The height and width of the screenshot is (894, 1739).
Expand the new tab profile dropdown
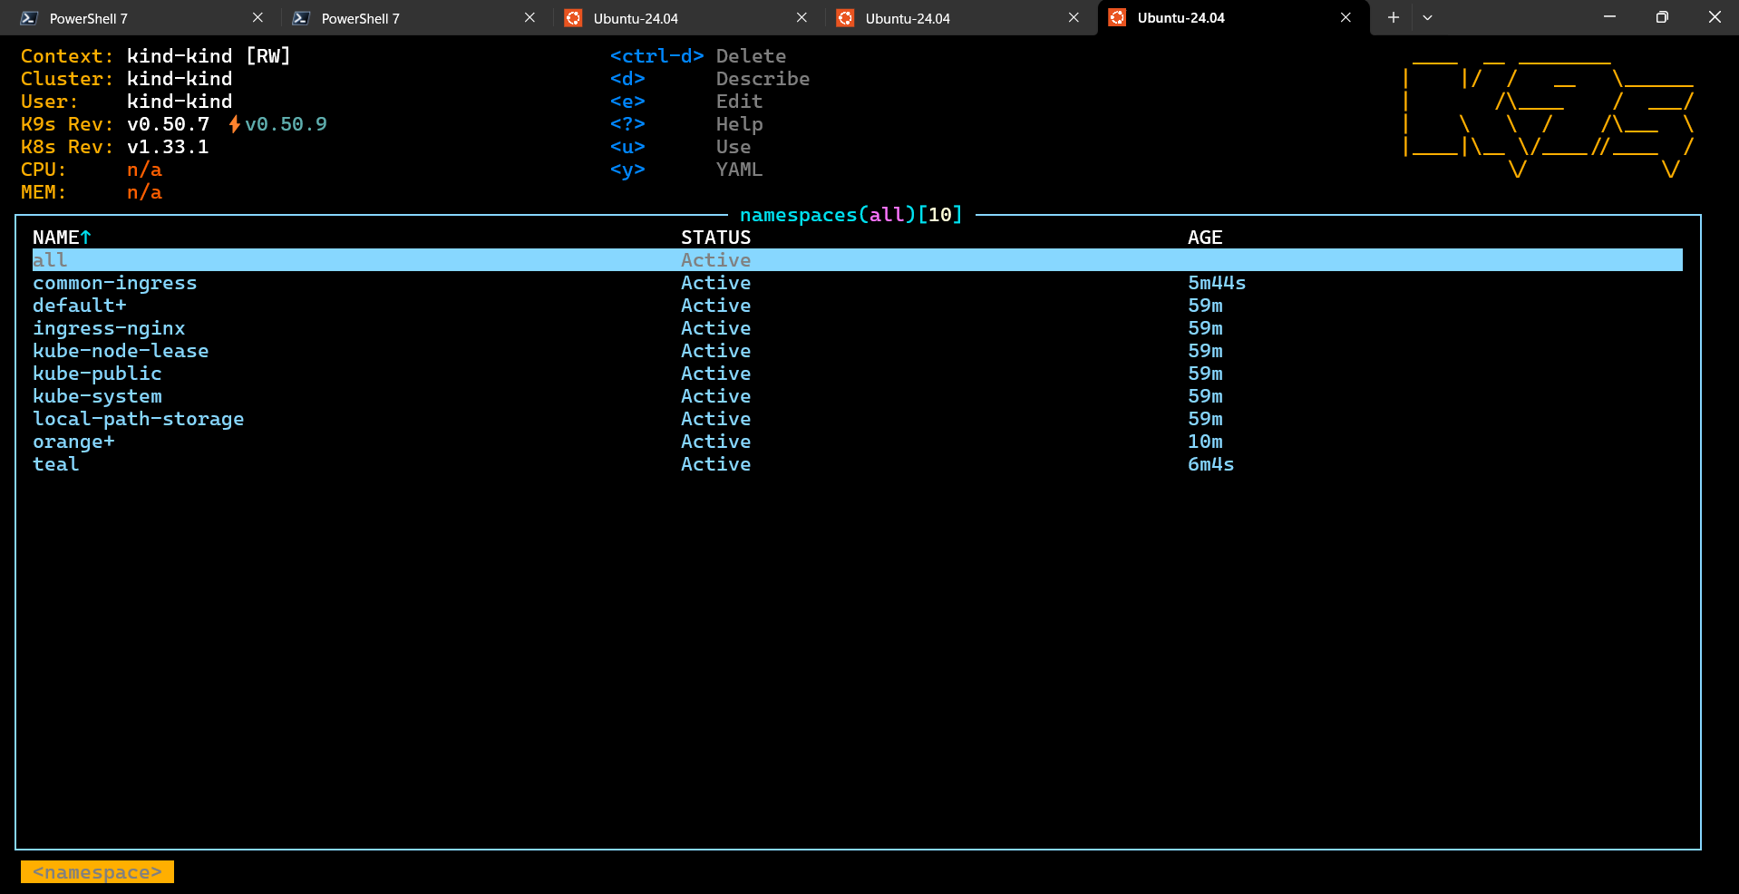pyautogui.click(x=1427, y=18)
